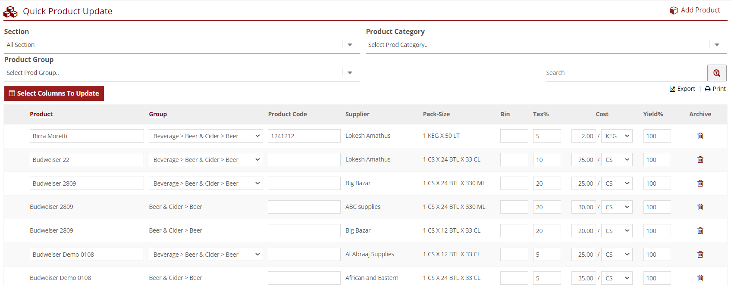
Task: Click the search magnifier icon button
Action: pos(716,73)
